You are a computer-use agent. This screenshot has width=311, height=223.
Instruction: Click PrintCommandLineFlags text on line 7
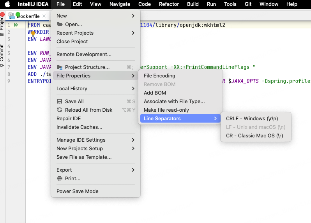217,67
